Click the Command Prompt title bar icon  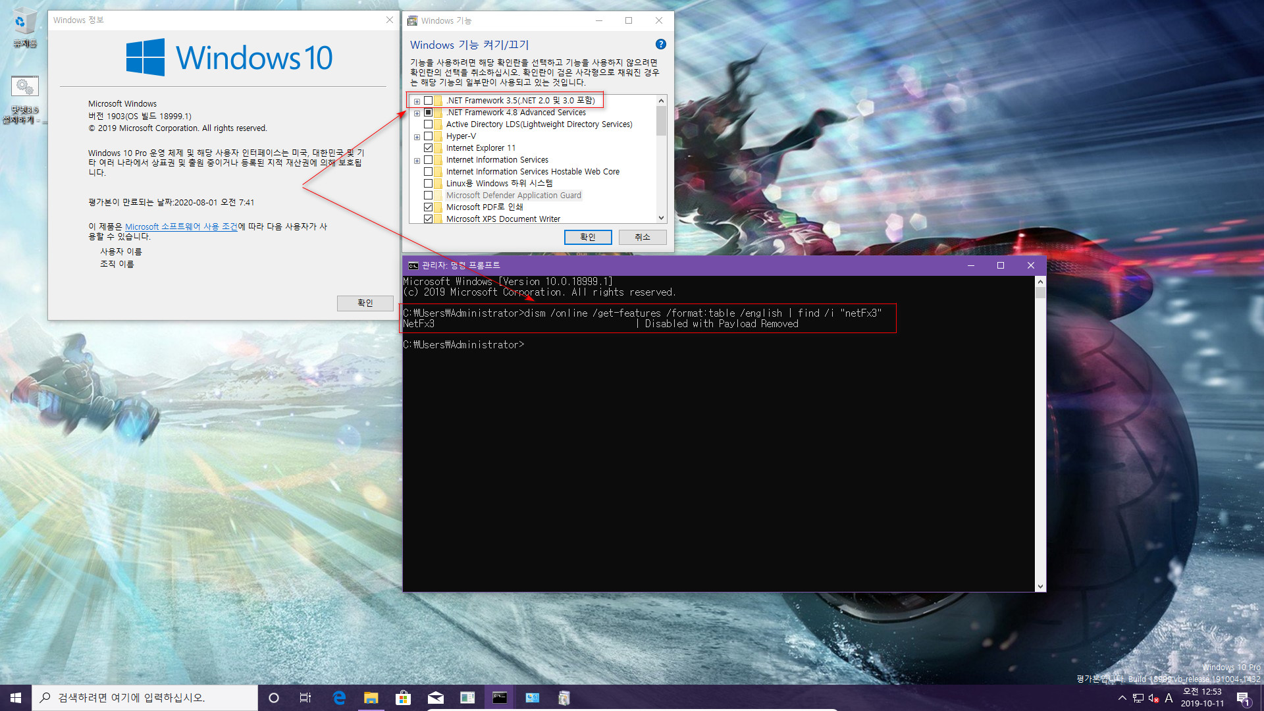point(413,265)
